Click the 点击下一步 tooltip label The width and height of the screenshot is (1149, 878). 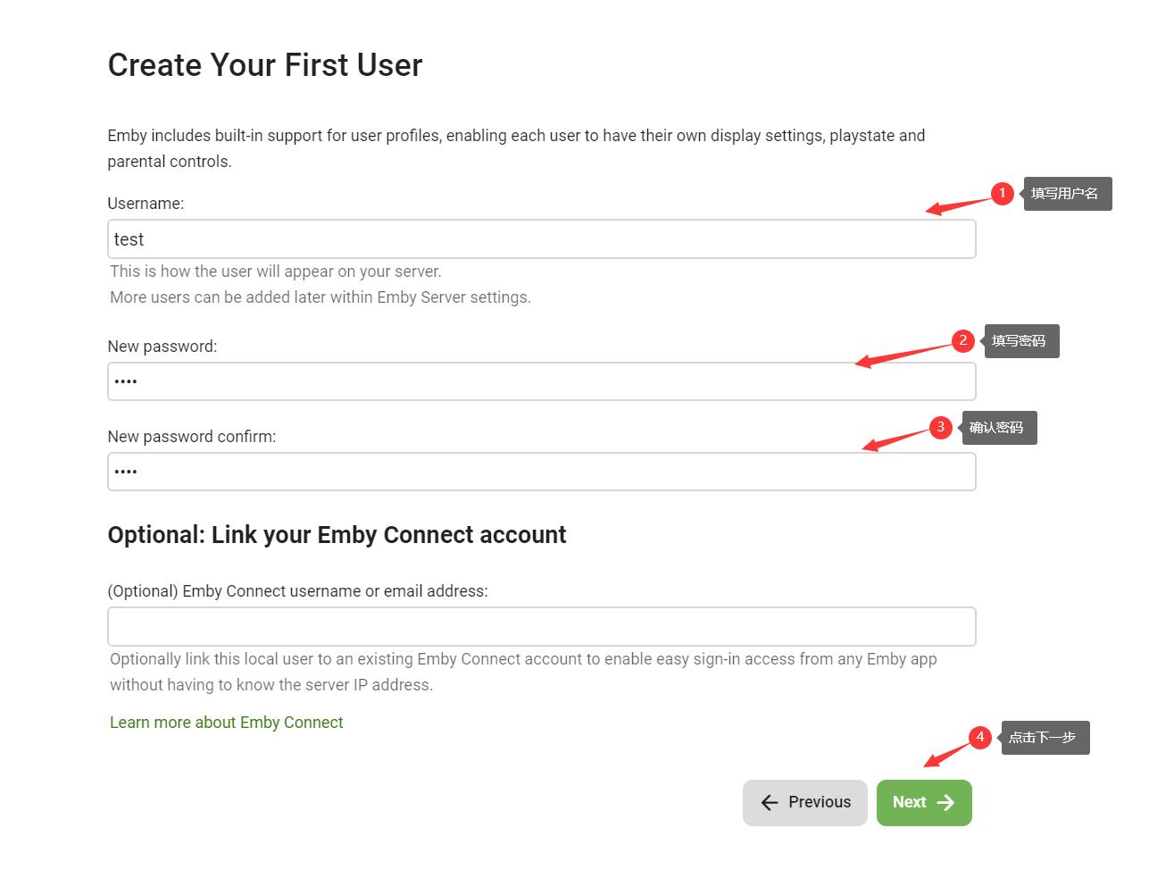1044,738
